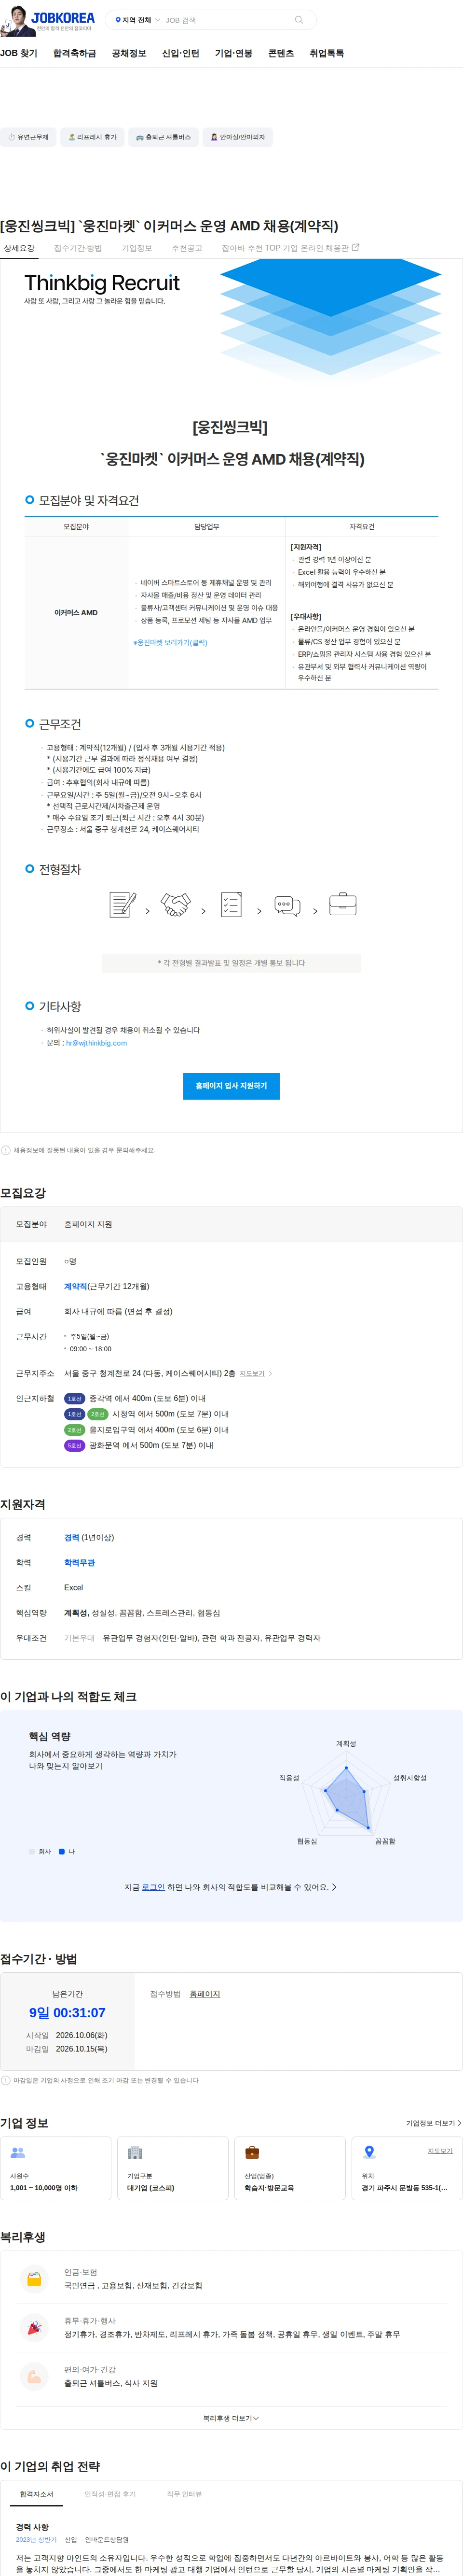The height and width of the screenshot is (2576, 463).
Task: Click the 계약직 employment type link
Action: 76,1287
